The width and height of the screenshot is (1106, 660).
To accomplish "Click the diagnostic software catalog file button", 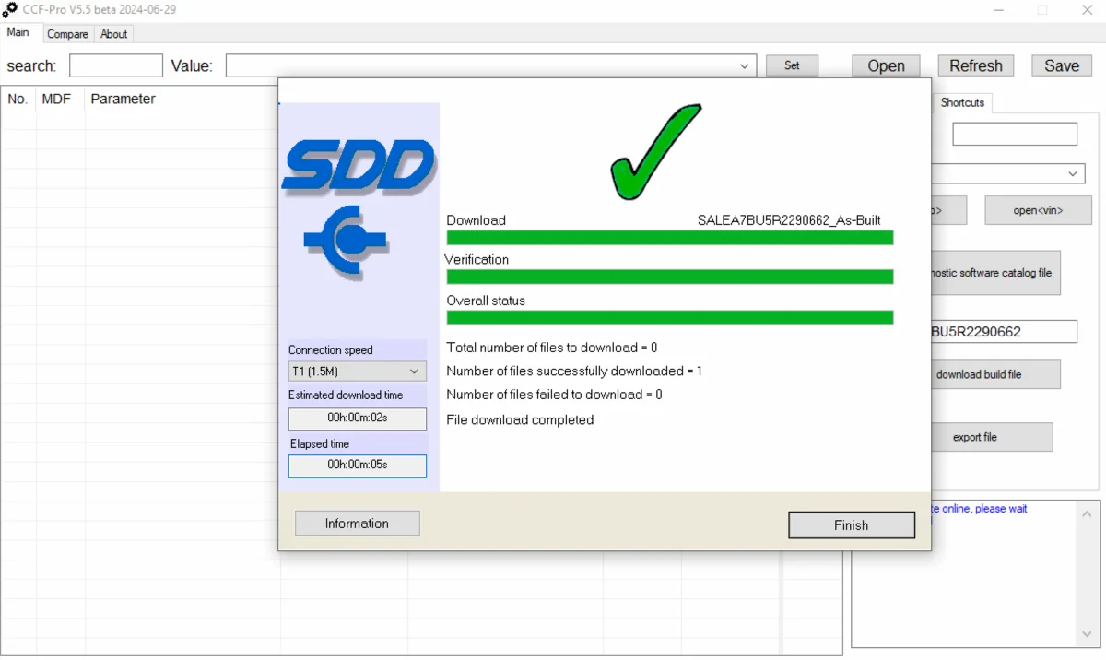I will click(996, 273).
